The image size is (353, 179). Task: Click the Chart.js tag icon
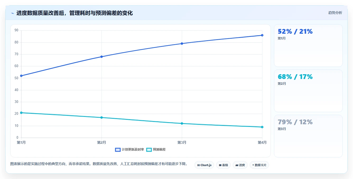point(198,165)
